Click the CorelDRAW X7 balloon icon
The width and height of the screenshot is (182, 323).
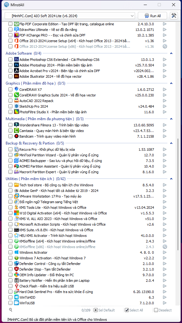click(16, 89)
